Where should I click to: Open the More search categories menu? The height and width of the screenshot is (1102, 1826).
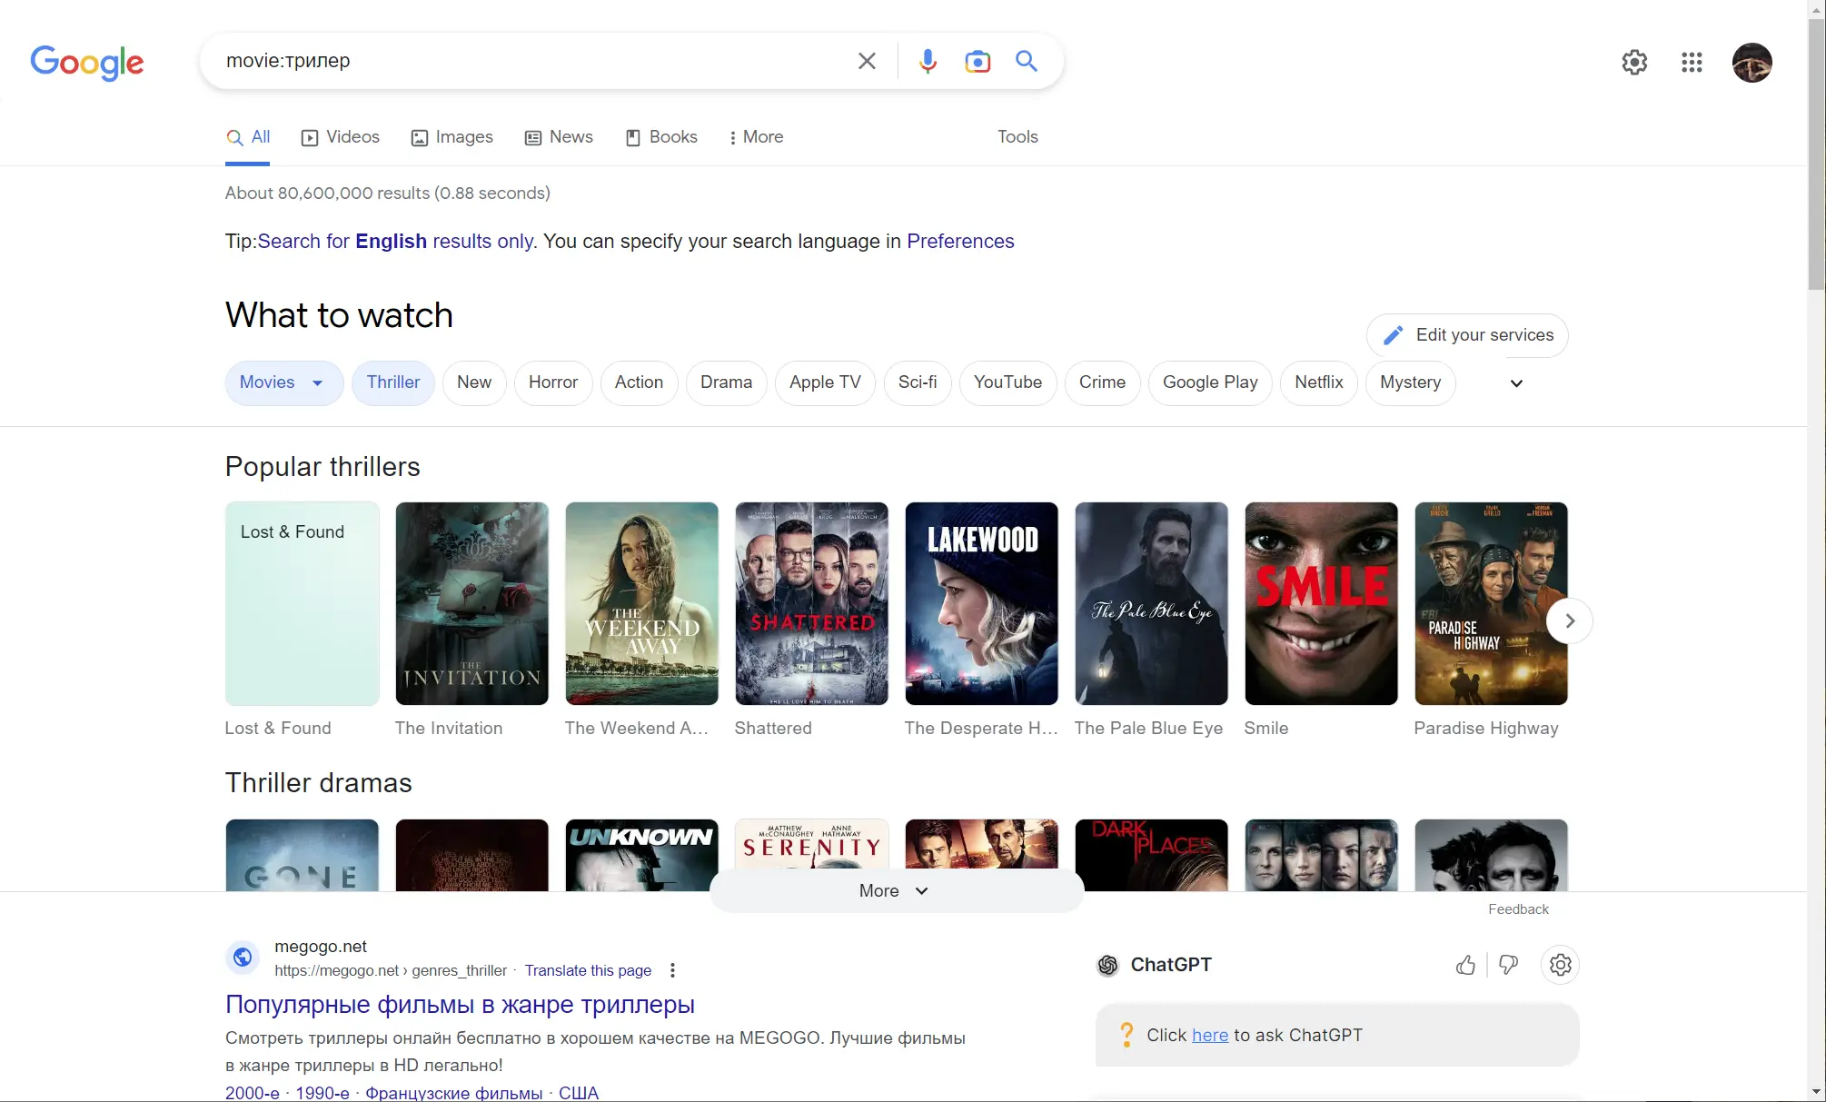(756, 137)
